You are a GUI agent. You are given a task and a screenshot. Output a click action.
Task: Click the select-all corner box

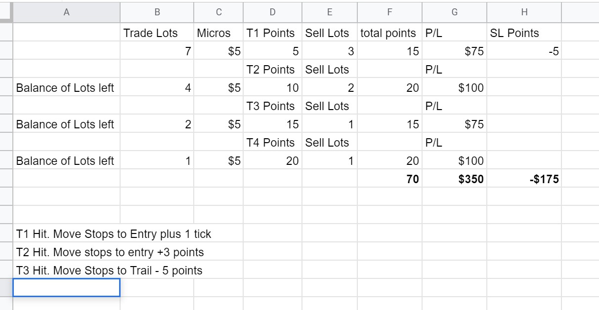click(x=6, y=12)
